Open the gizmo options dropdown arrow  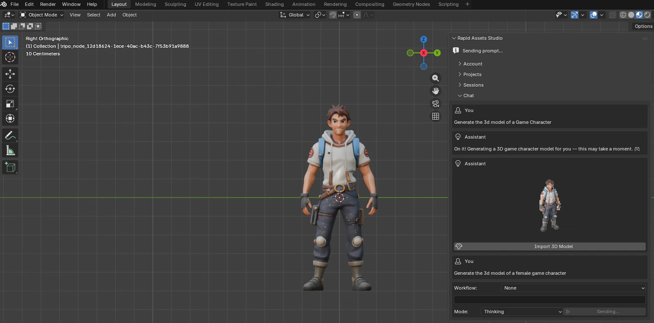(x=583, y=15)
